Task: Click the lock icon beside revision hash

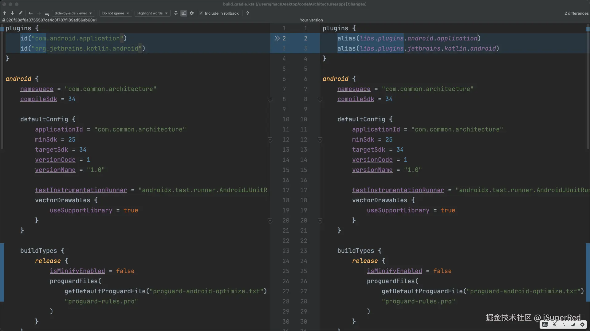Action: point(3,20)
